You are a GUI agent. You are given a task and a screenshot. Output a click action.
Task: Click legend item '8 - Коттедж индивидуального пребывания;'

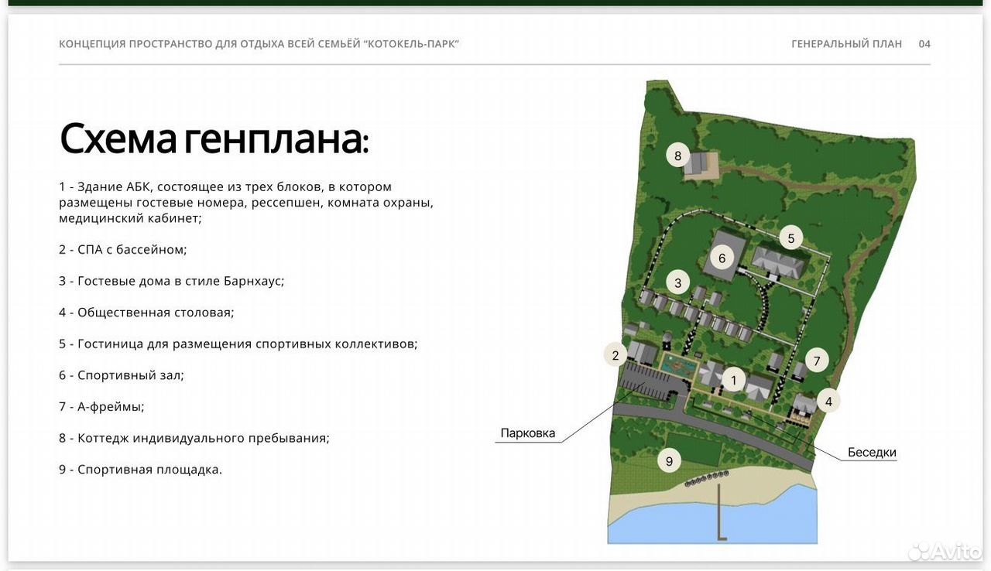[x=194, y=438]
